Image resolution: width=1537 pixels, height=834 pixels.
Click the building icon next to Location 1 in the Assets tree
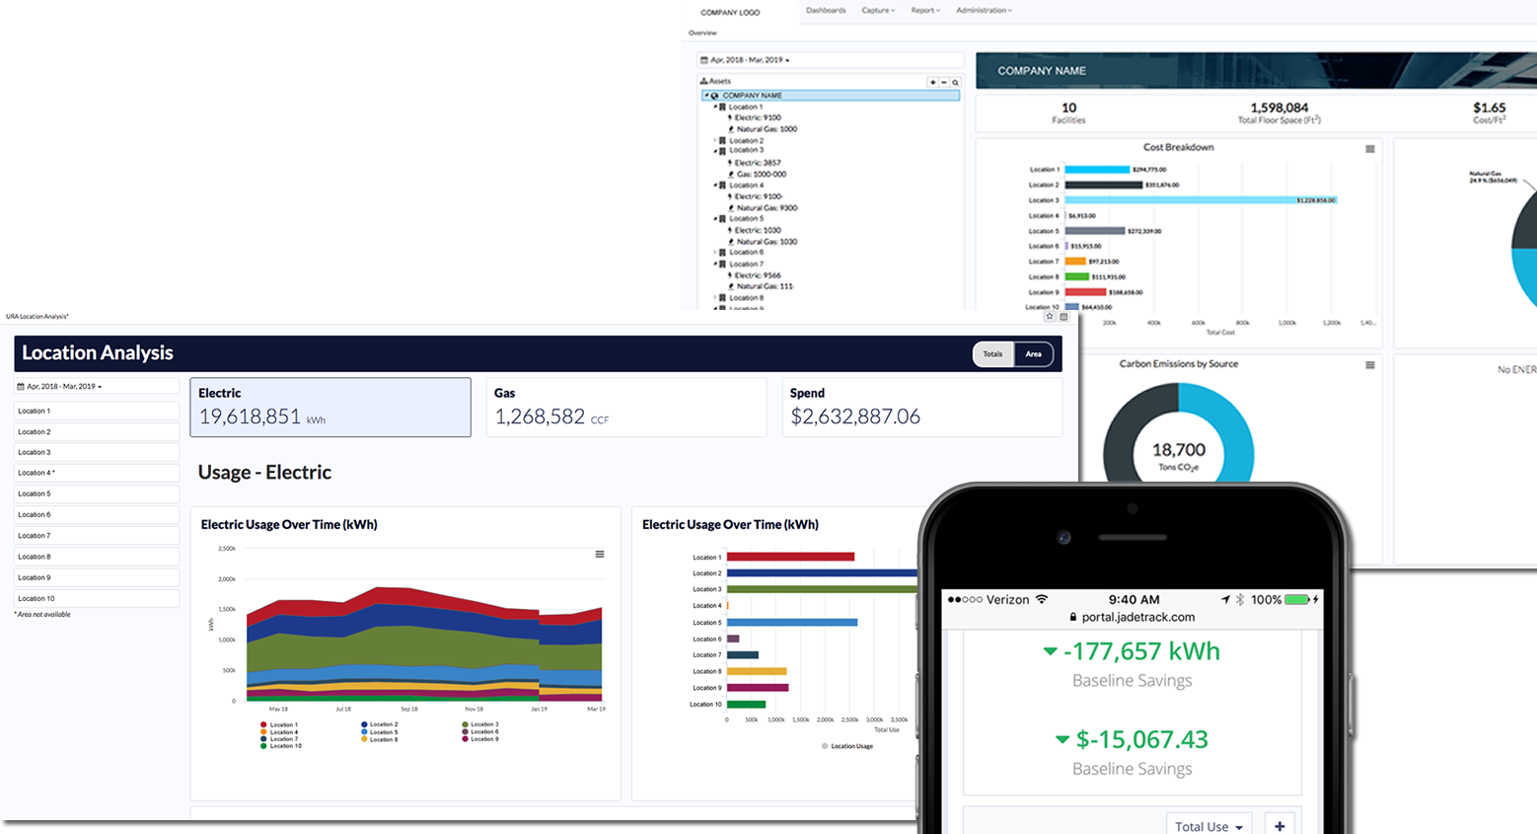pyautogui.click(x=723, y=107)
